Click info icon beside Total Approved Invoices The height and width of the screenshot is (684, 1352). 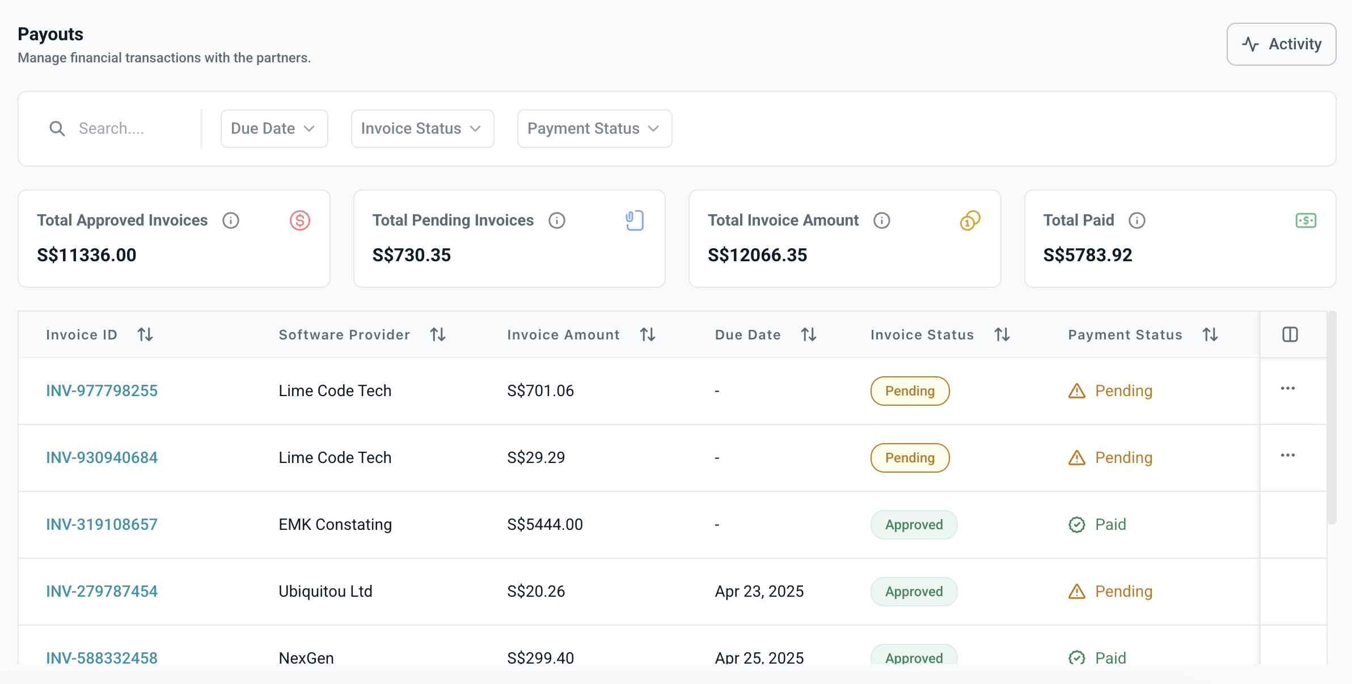[231, 220]
